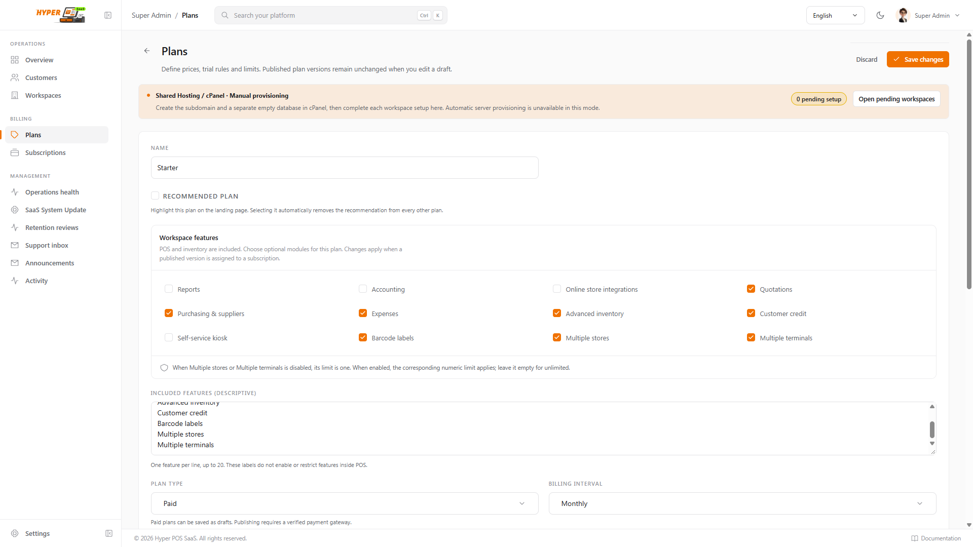Select Plans in the billing menu
The image size is (973, 547).
[57, 135]
